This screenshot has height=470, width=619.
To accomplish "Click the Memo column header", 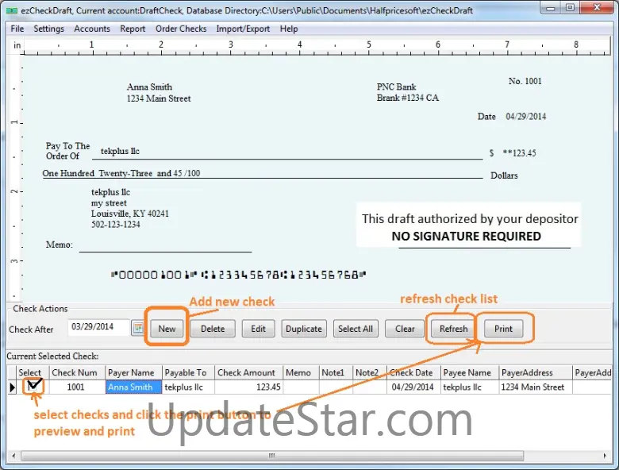I will (301, 372).
